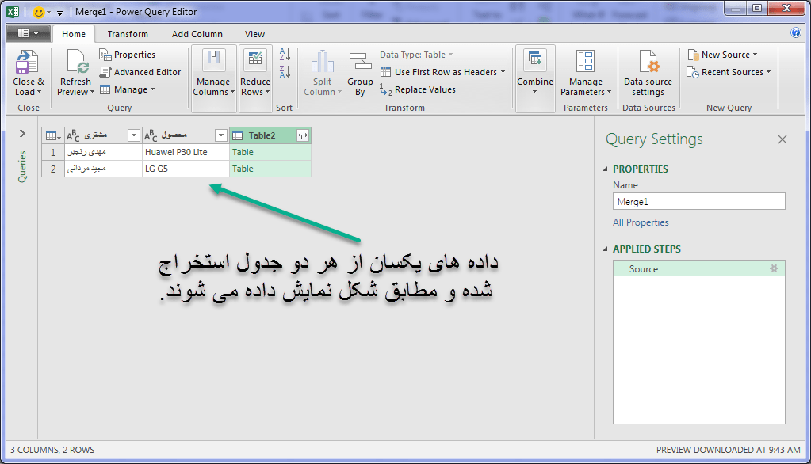This screenshot has height=464, width=811.
Task: Switch to the Home tab
Action: pos(74,34)
